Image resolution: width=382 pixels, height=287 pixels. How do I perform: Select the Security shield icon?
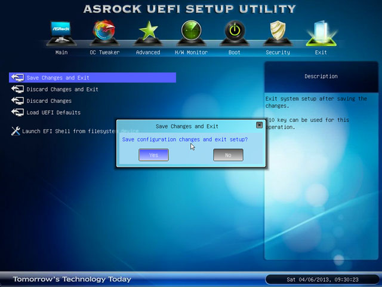(x=278, y=33)
